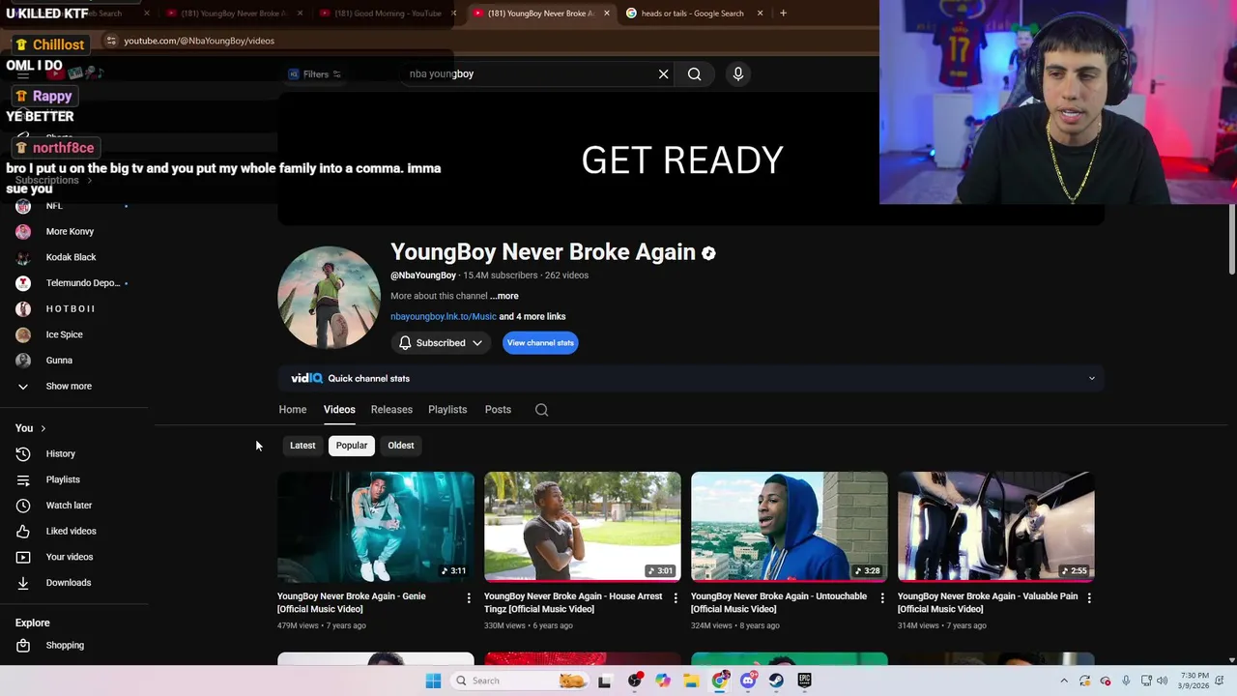Click the channel search magnifier next to Posts
This screenshot has width=1237, height=696.
point(541,410)
